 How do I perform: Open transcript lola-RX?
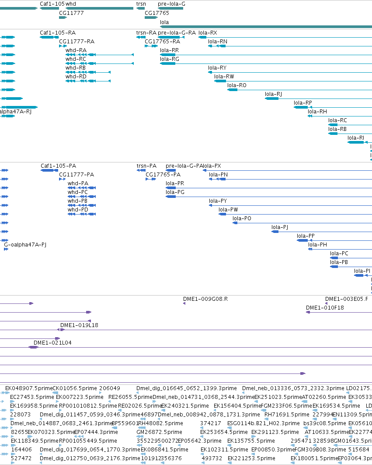click(208, 33)
